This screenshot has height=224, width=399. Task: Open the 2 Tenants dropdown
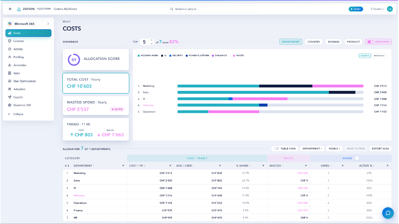(377, 9)
